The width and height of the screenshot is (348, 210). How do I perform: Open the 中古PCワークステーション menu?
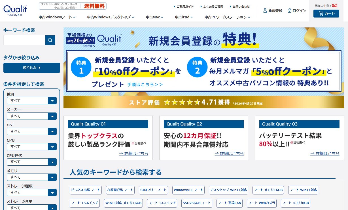click(228, 17)
